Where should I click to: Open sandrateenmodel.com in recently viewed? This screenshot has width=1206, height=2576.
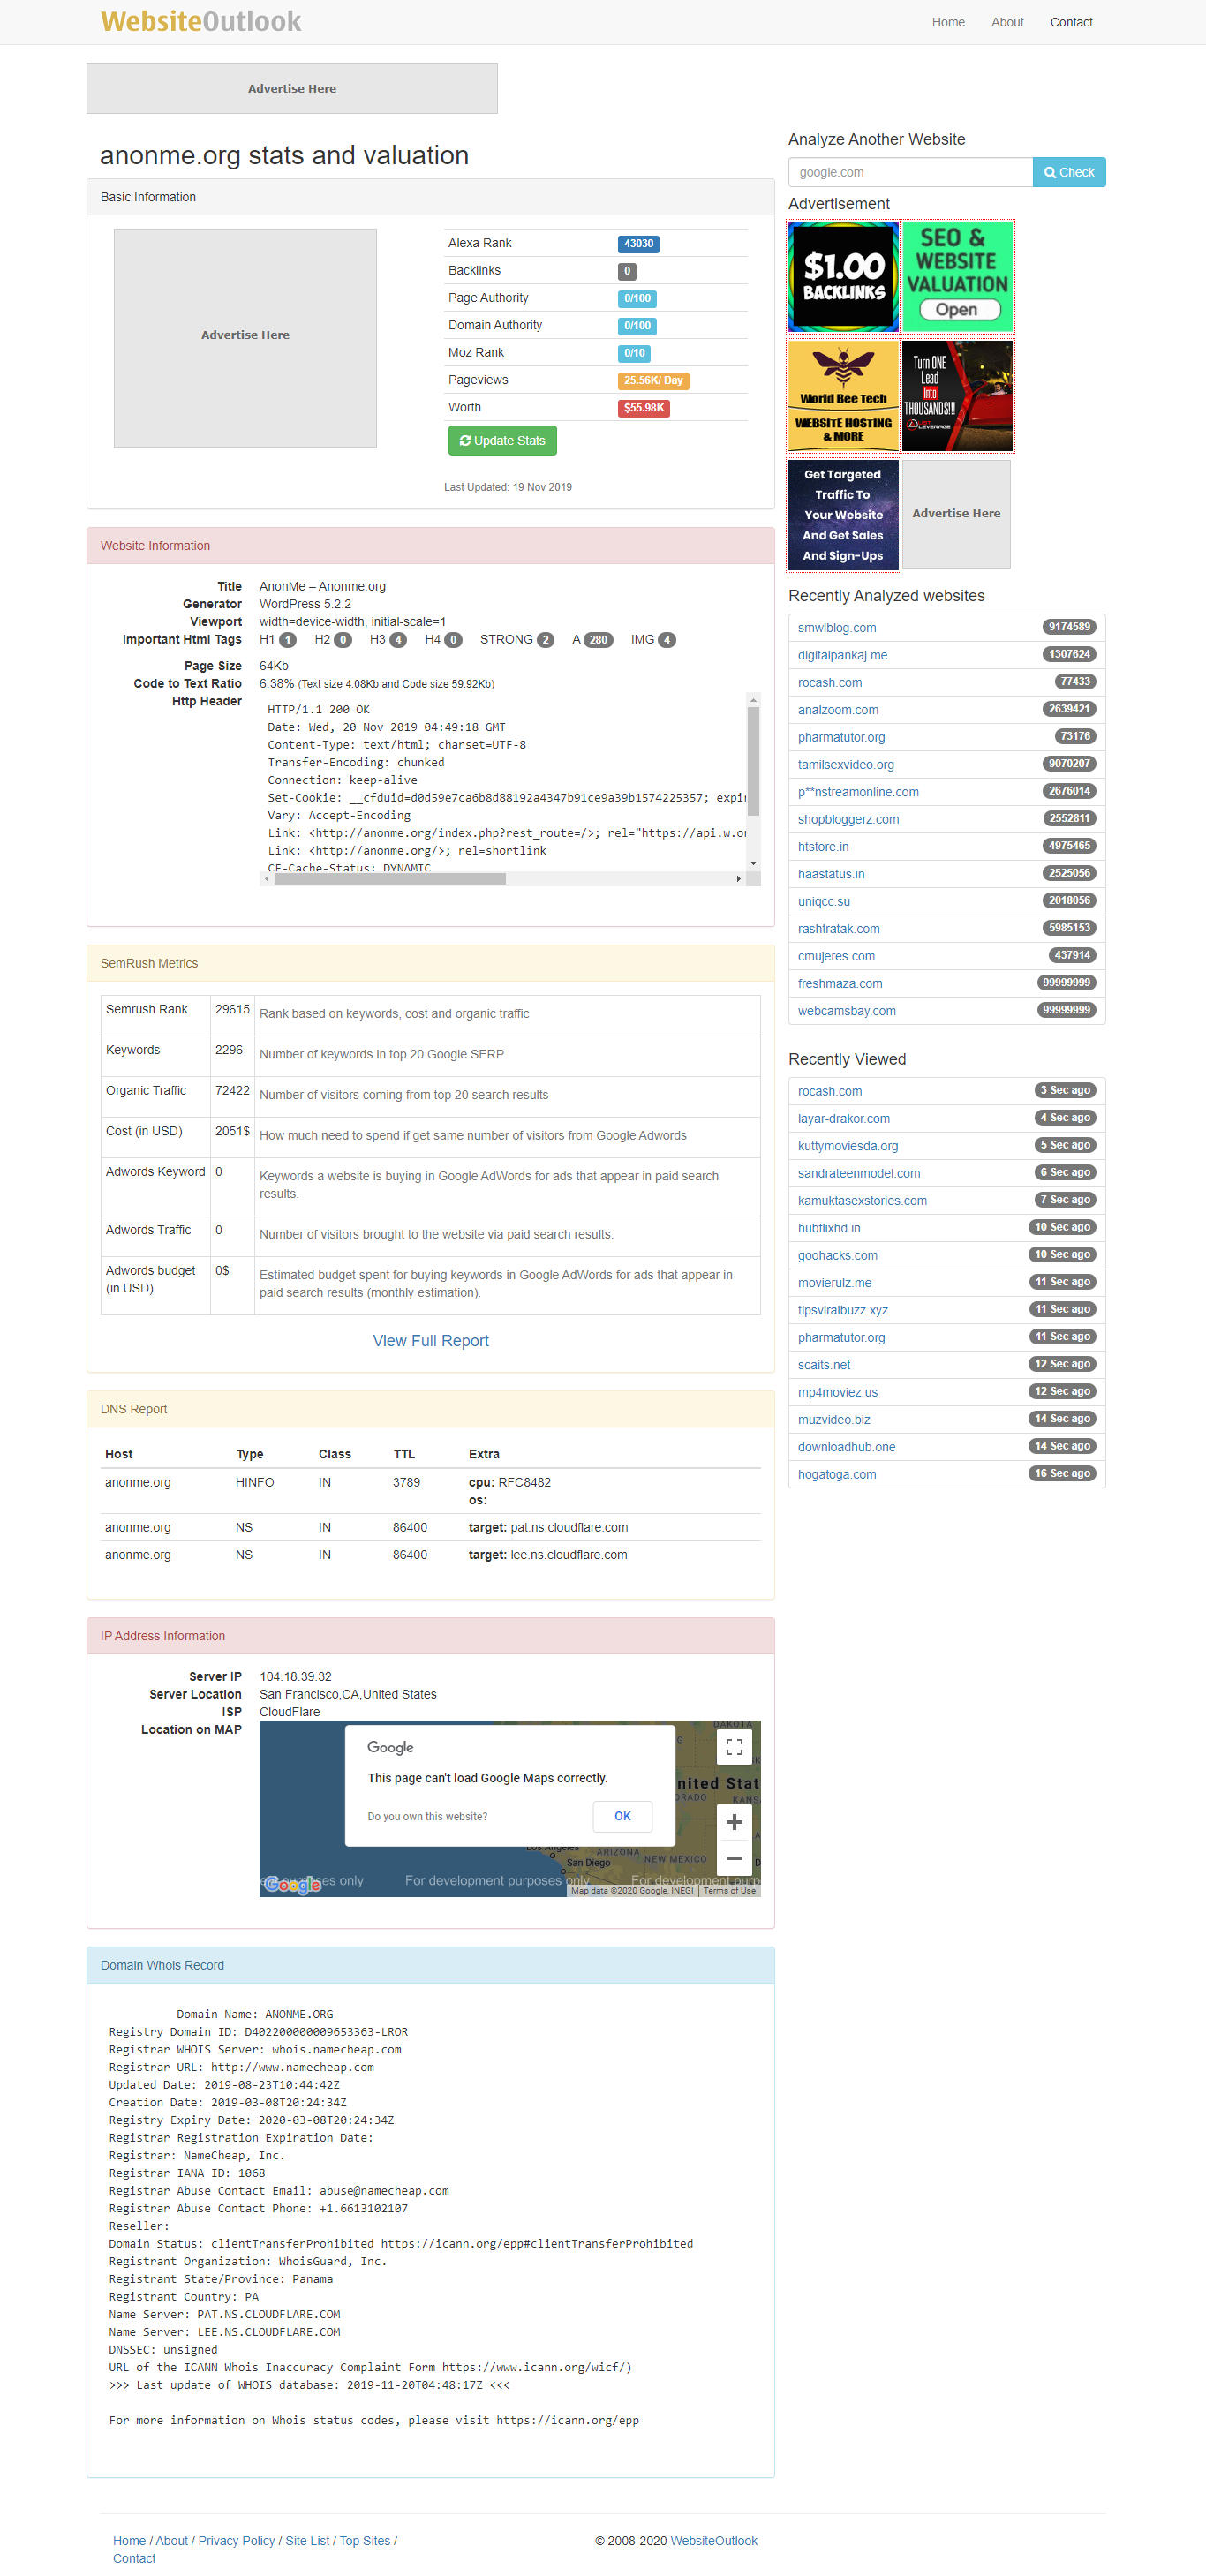[858, 1172]
